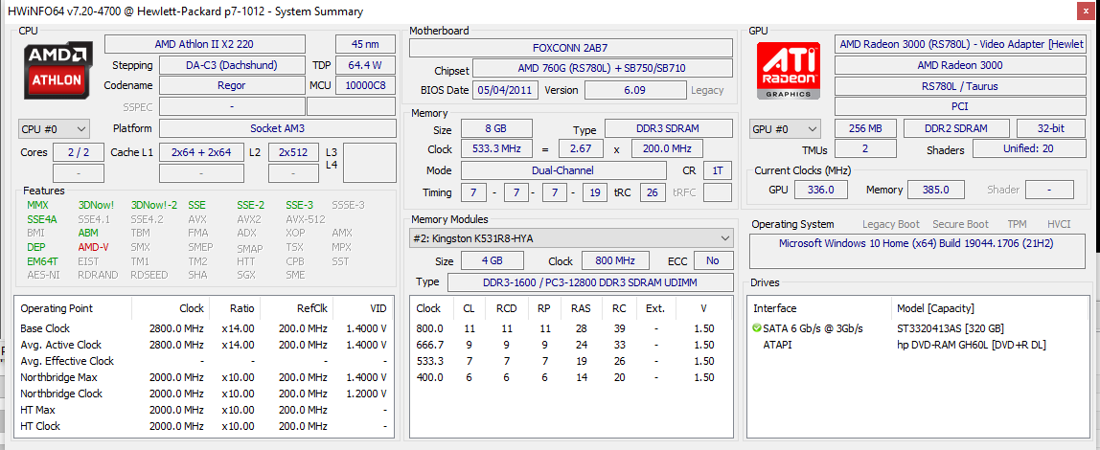Click the module size 4 GB field
The width and height of the screenshot is (1100, 450).
[x=492, y=260]
